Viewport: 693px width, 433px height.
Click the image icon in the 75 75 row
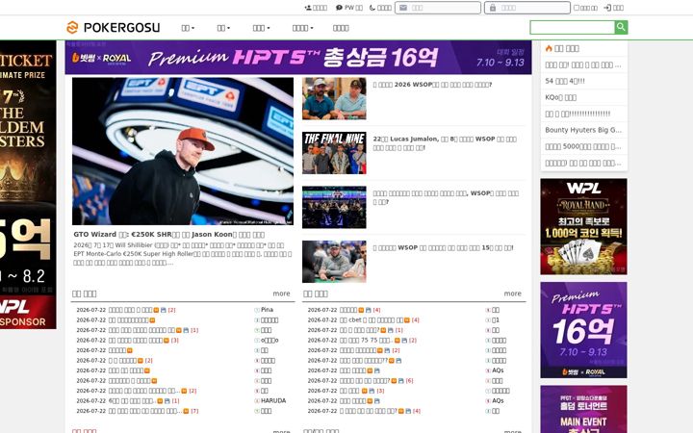click(x=404, y=341)
